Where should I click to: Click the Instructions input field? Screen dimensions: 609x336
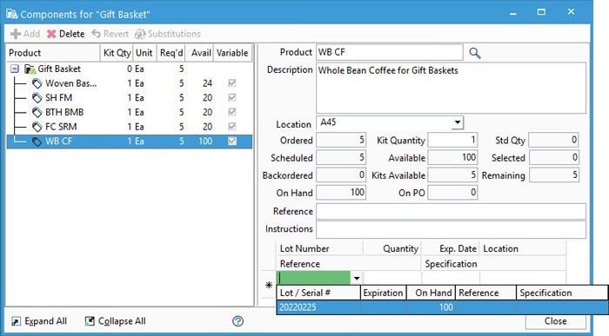point(451,229)
